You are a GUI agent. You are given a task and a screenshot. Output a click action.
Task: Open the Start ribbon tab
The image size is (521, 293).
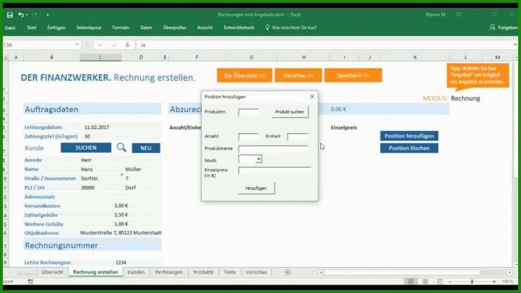click(32, 27)
